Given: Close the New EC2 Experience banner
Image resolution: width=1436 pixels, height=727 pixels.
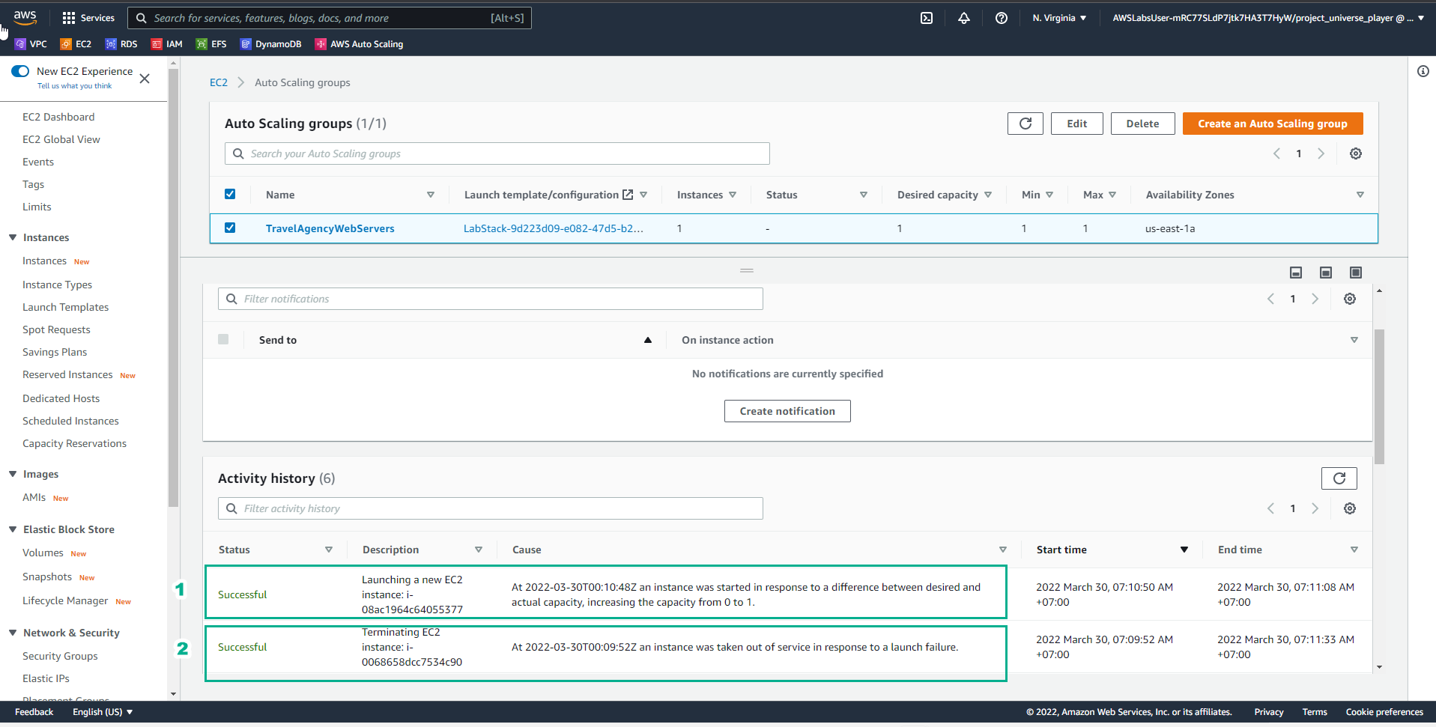Looking at the screenshot, I should click(145, 79).
